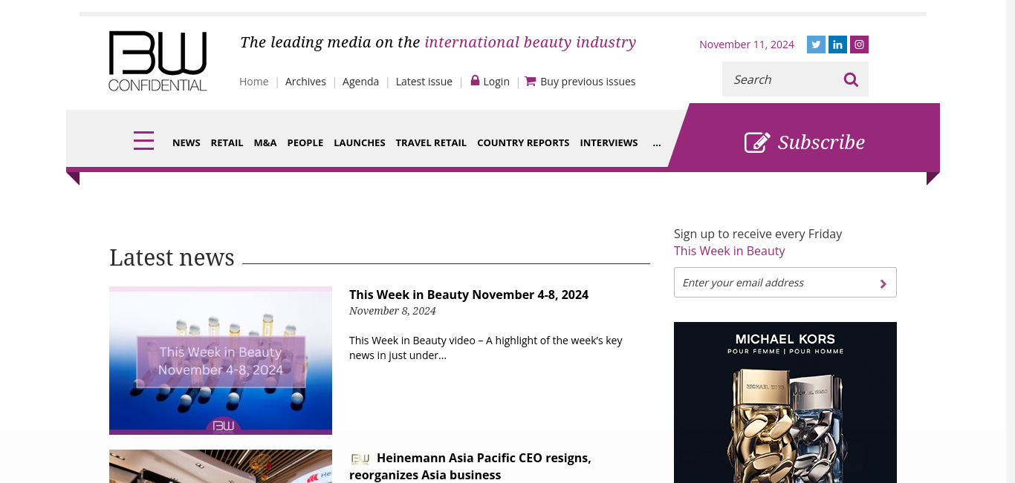Open the LAUNCHES menu item

click(360, 142)
